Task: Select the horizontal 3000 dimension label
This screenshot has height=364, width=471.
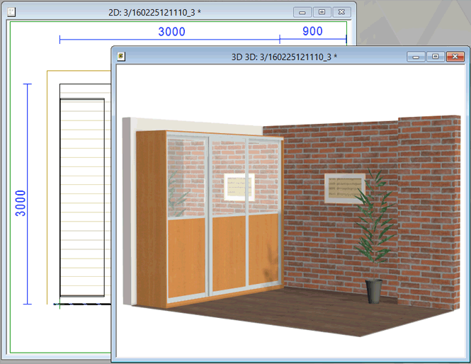Action: tap(171, 31)
